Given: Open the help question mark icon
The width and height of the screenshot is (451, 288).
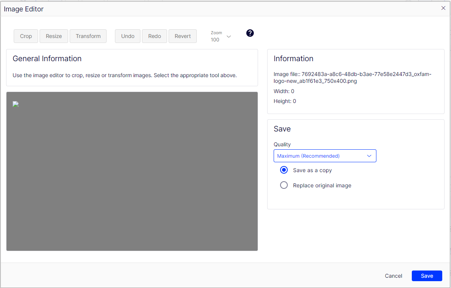Looking at the screenshot, I should [x=250, y=33].
